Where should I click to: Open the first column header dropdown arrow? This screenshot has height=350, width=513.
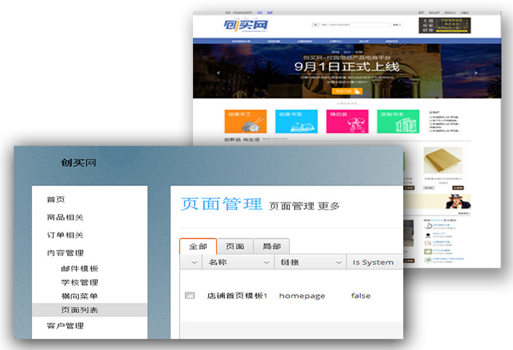(x=194, y=262)
